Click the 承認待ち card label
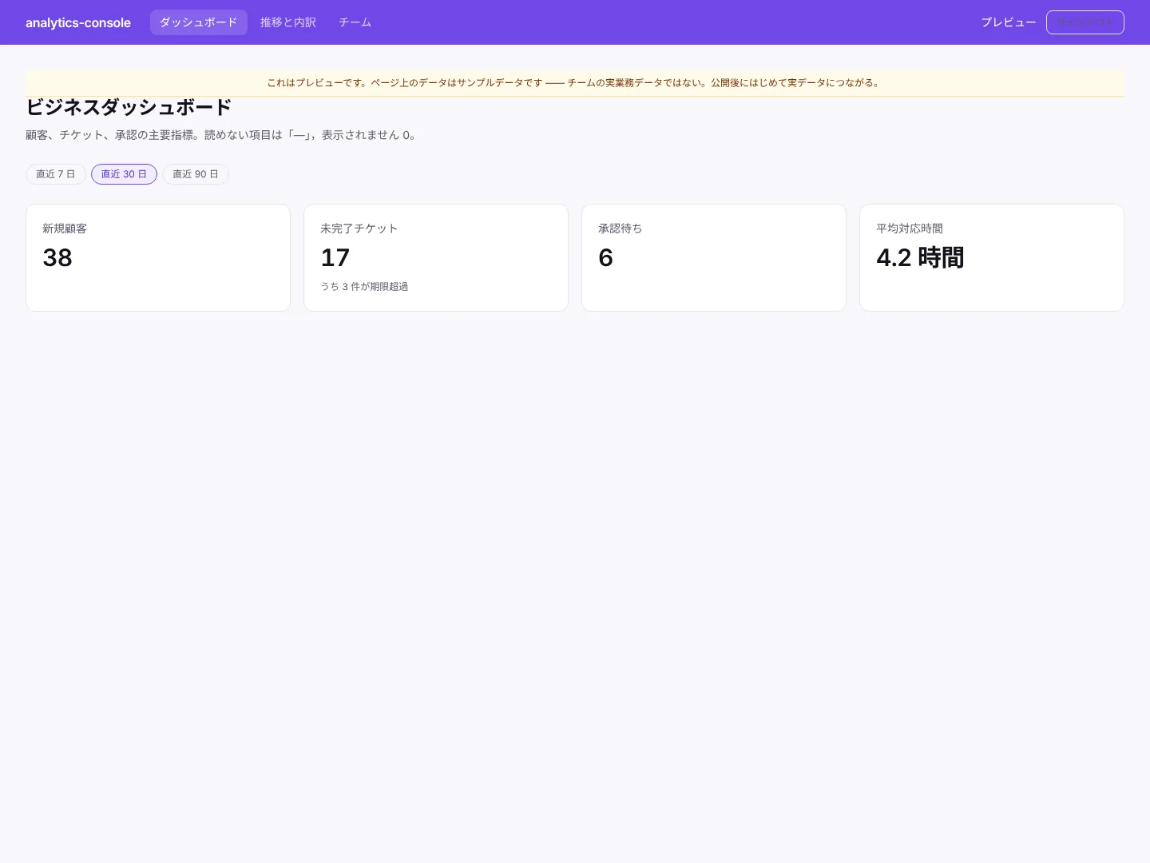 point(621,229)
